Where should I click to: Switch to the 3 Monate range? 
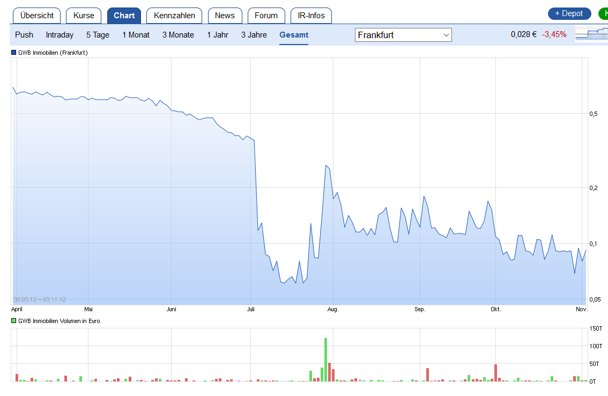[177, 34]
